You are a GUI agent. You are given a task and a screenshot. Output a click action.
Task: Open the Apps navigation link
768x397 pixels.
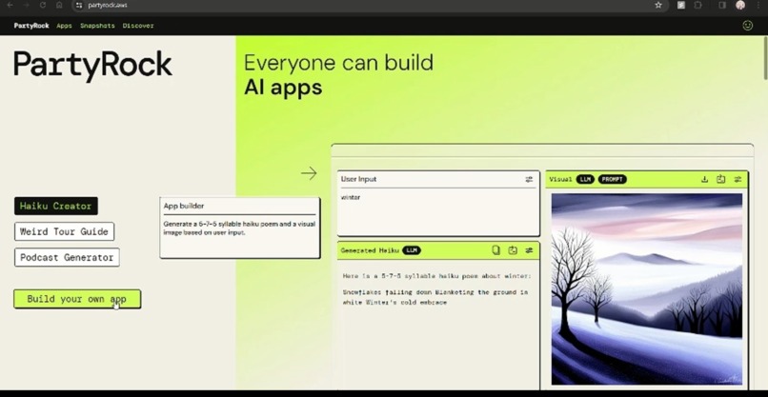pos(64,26)
